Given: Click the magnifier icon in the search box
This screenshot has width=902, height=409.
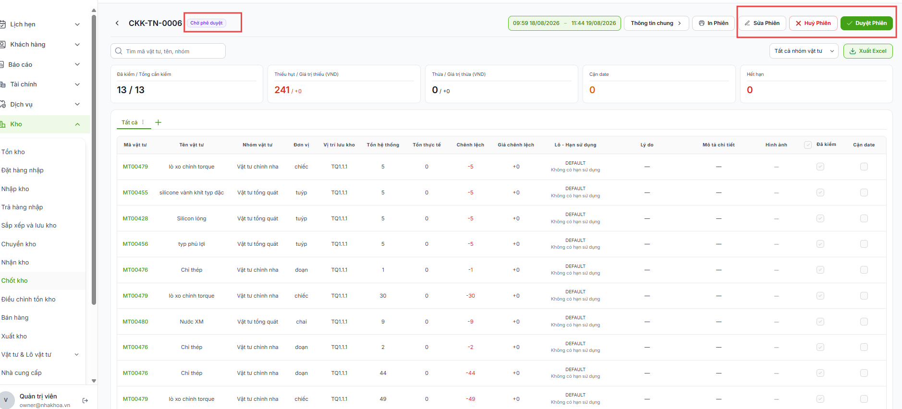Looking at the screenshot, I should (119, 51).
